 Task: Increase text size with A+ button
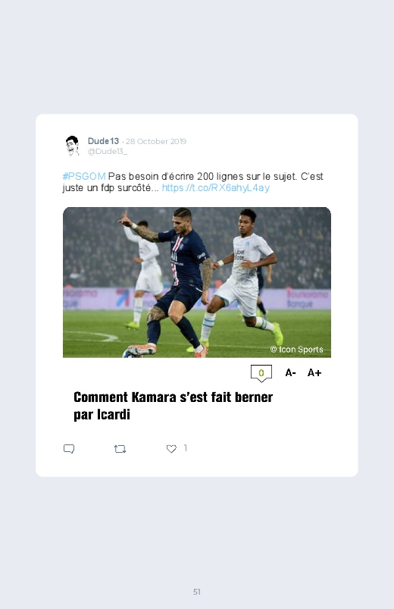click(314, 373)
